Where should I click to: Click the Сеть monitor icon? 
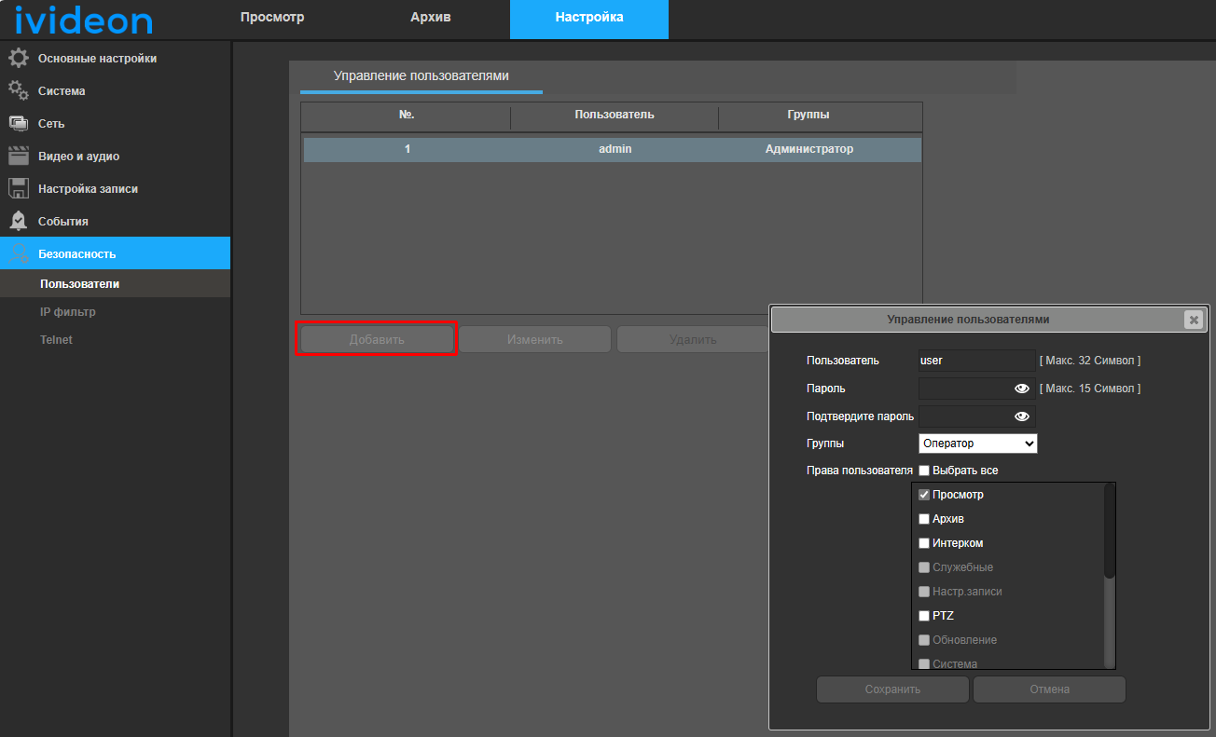(19, 123)
